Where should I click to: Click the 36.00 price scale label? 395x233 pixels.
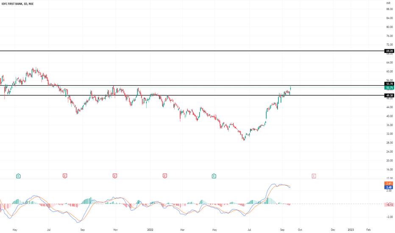click(389, 125)
